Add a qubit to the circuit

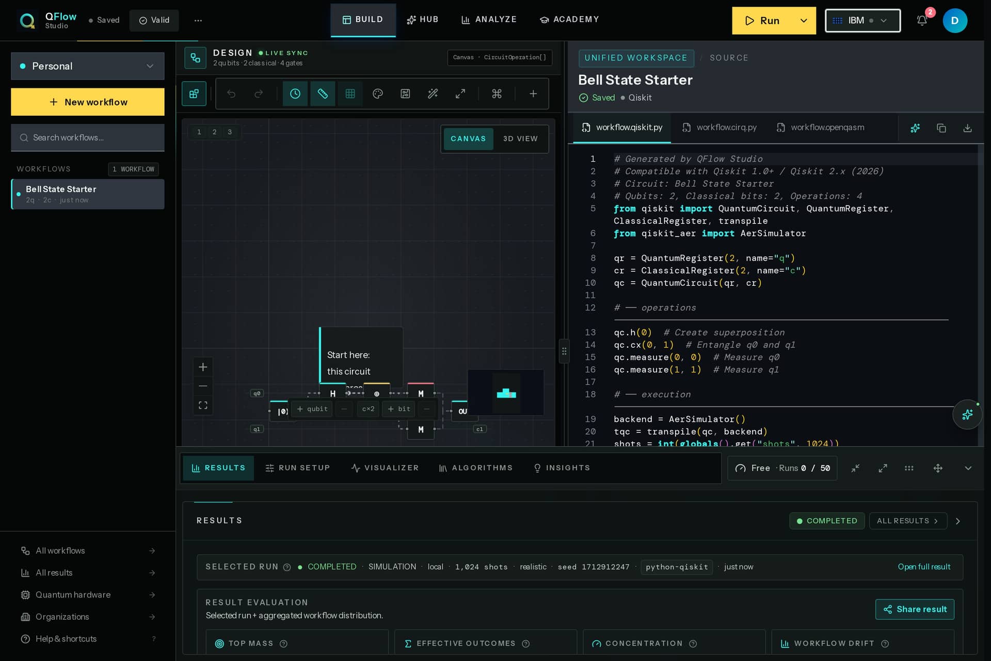coord(312,409)
